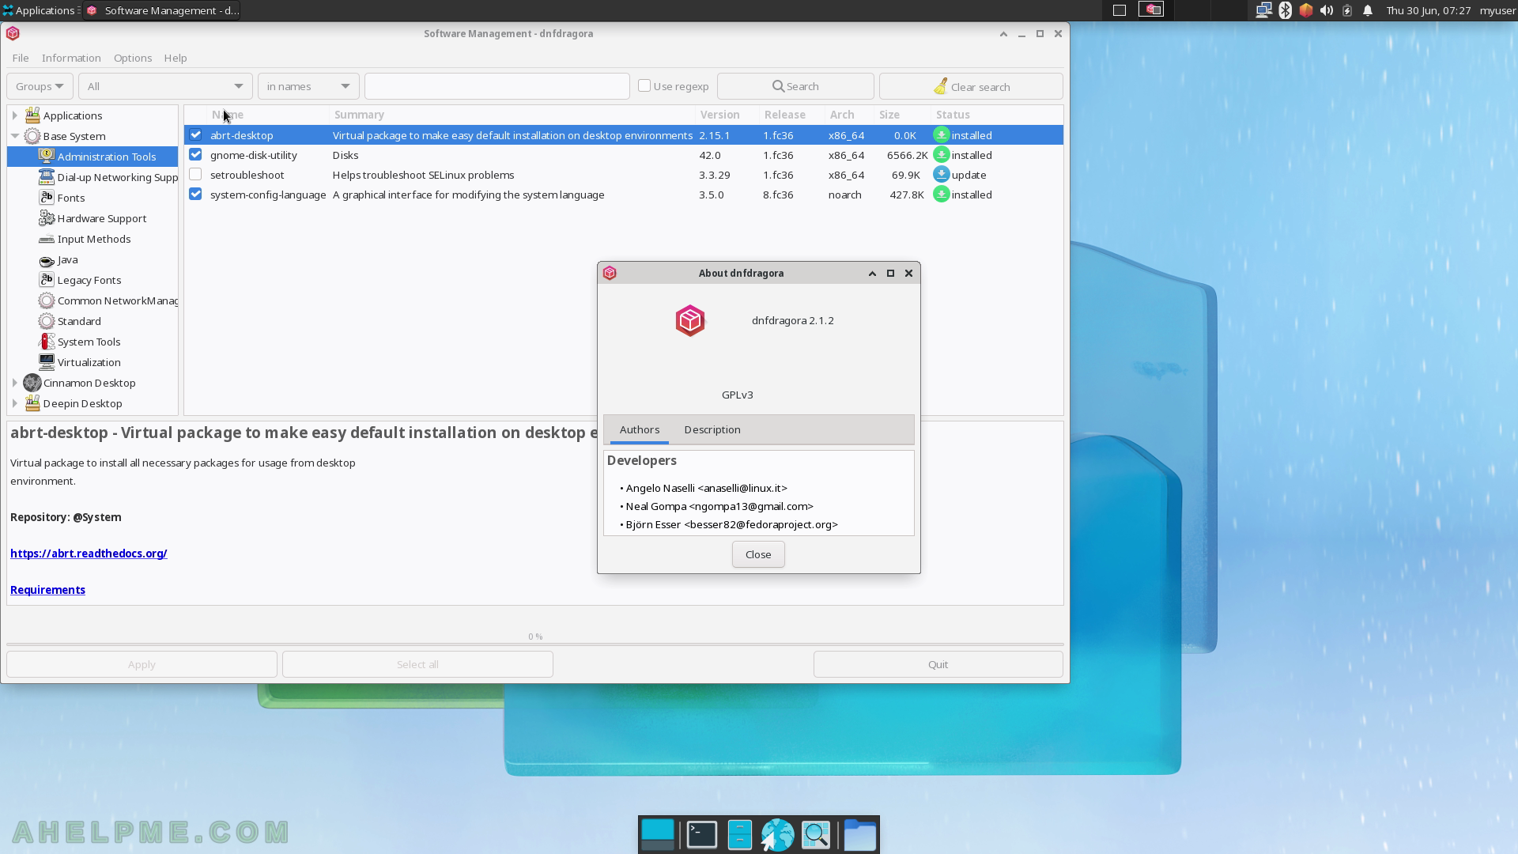
Task: Expand the Cinnamon Desktop tree group
Action: pyautogui.click(x=14, y=383)
